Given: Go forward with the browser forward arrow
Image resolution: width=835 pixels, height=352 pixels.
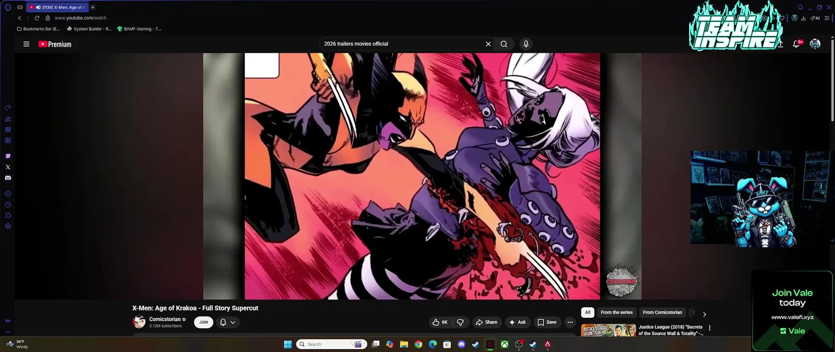Looking at the screenshot, I should click(28, 18).
